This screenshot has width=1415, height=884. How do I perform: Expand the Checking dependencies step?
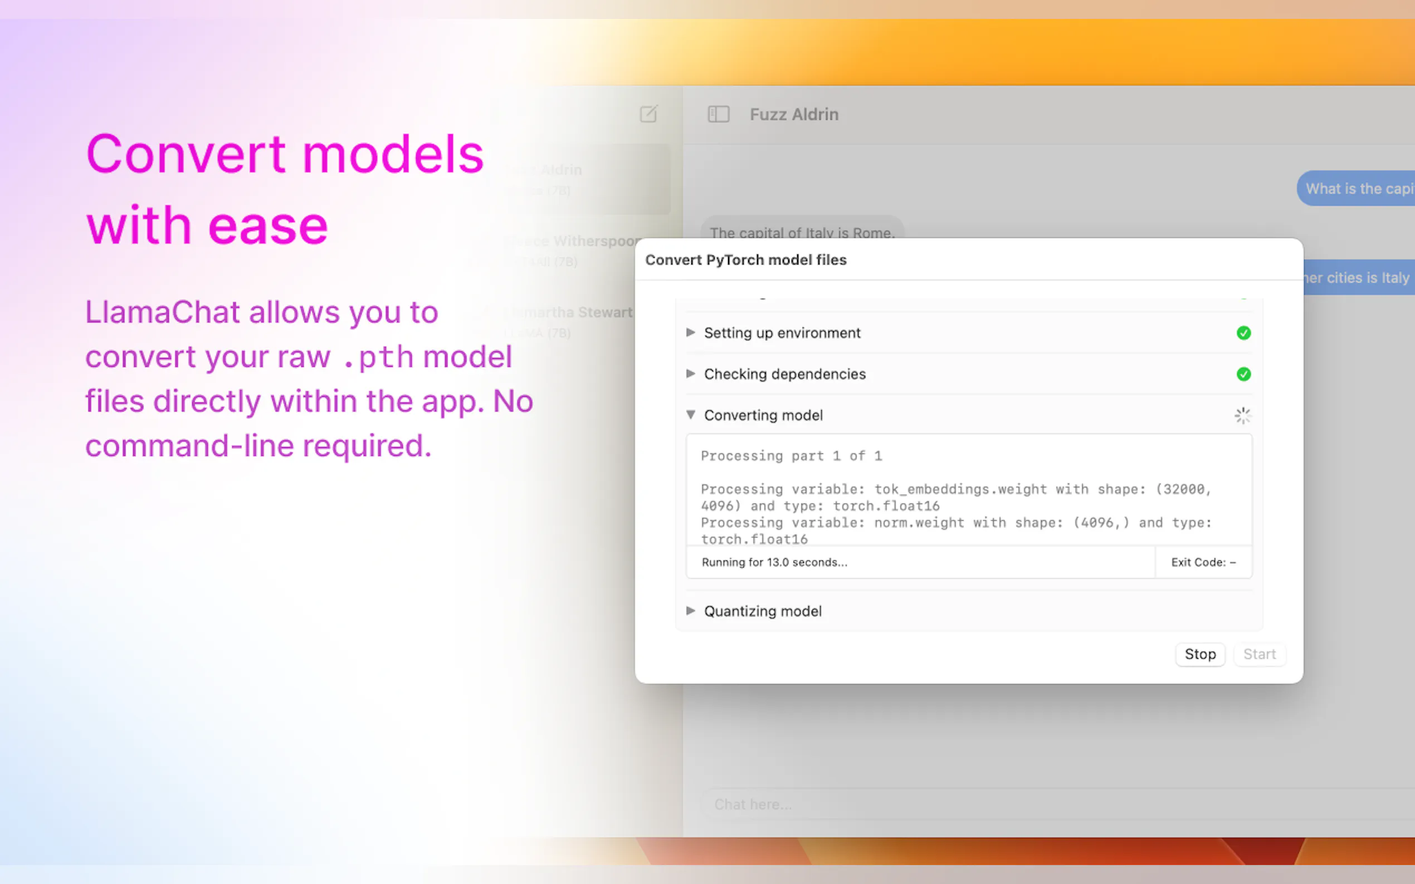pyautogui.click(x=691, y=374)
